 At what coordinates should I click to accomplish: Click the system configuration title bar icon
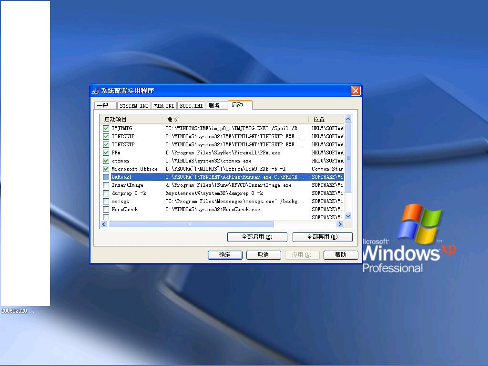point(95,91)
